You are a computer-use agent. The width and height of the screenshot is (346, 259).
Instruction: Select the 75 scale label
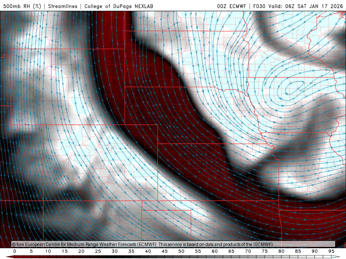[x=265, y=251]
